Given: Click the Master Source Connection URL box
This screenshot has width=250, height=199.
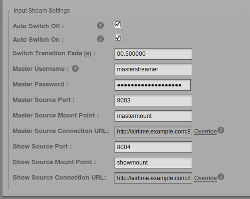Looking at the screenshot, I should 153,132.
